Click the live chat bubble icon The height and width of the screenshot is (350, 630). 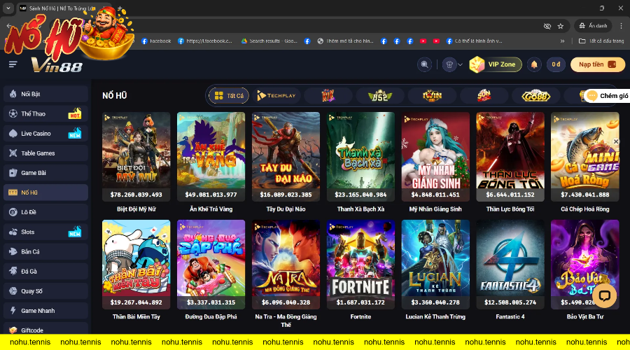point(603,295)
